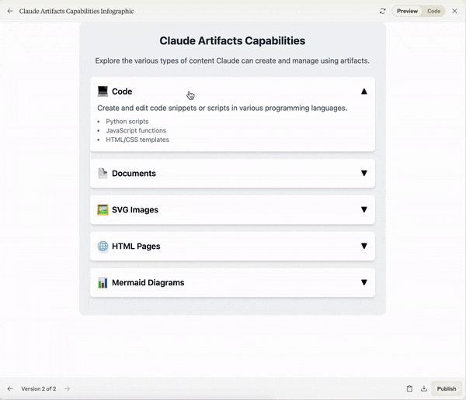Reload the artifact preview
Screen dimensions: 466x400
coord(382,11)
